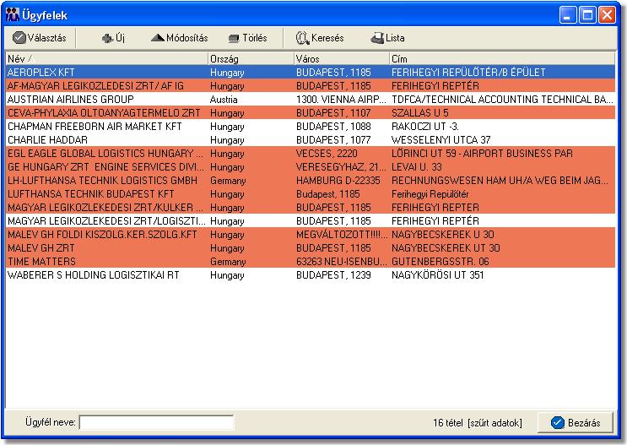Image resolution: width=627 pixels, height=445 pixels.
Task: Select WABERER S HOLDING LOGISZTIKAI RT
Action: point(311,275)
